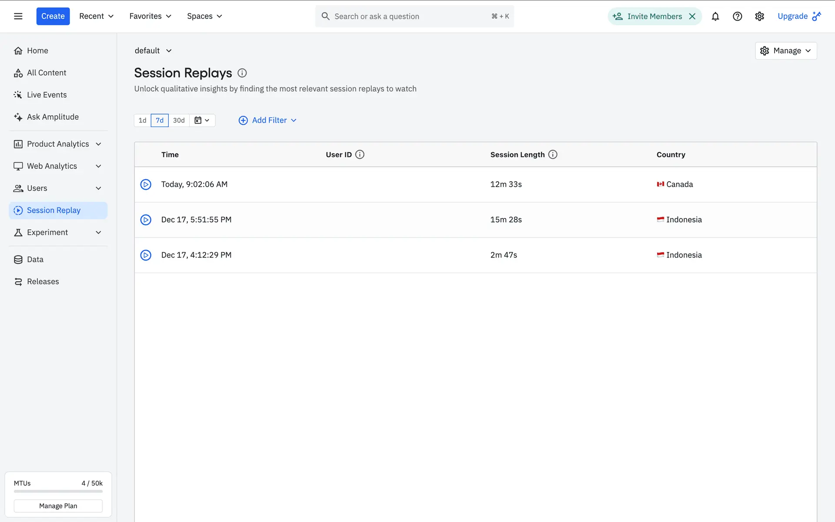
Task: Open the default project dropdown
Action: coord(153,51)
